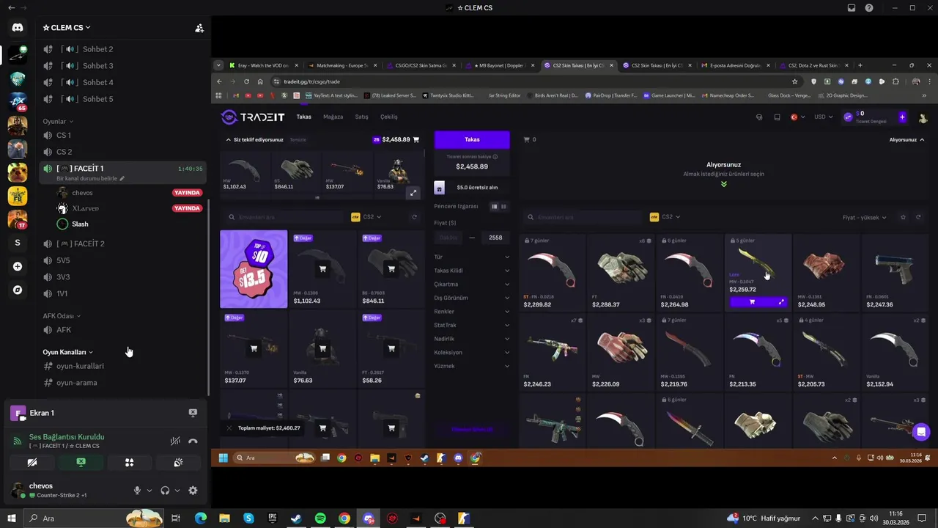
Task: Select user XLarven in voice channel
Action: pos(129,208)
